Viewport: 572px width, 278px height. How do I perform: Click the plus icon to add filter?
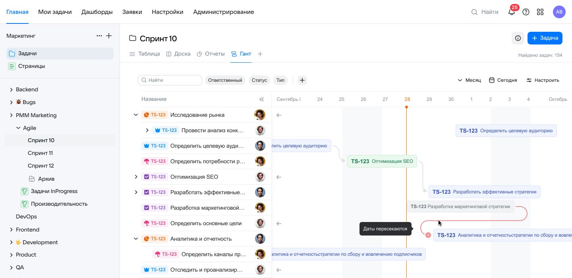point(302,80)
